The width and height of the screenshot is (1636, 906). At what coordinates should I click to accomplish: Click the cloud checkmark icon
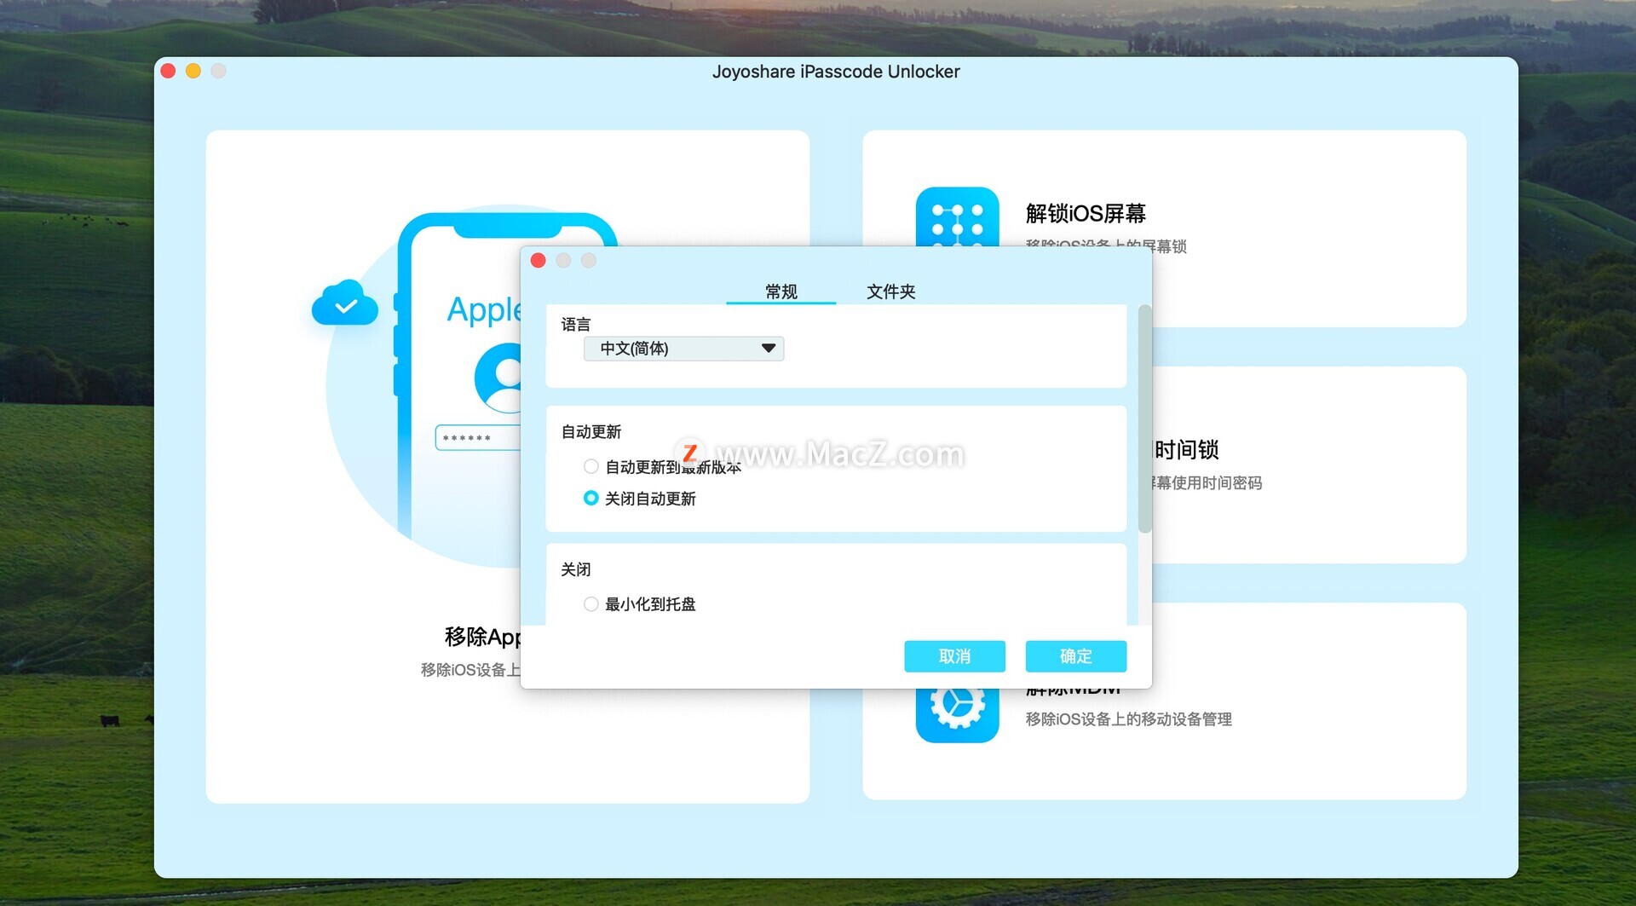click(345, 303)
